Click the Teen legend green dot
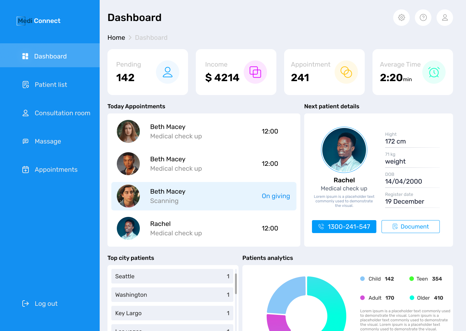 pos(412,279)
